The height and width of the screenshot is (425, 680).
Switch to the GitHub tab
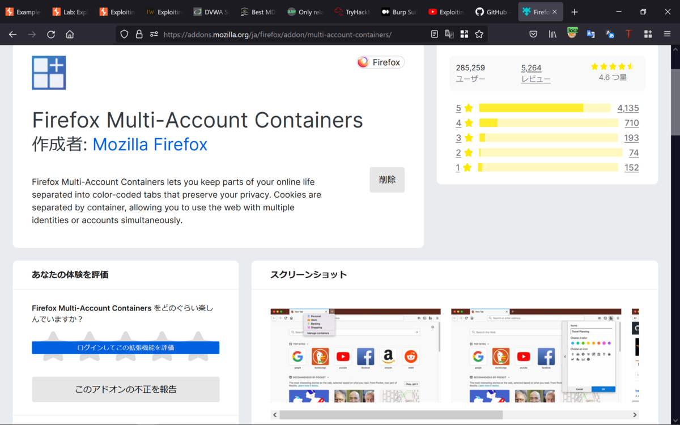(x=494, y=12)
